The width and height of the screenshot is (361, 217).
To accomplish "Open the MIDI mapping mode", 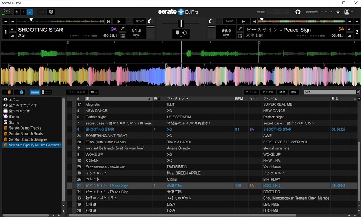I will (x=41, y=12).
